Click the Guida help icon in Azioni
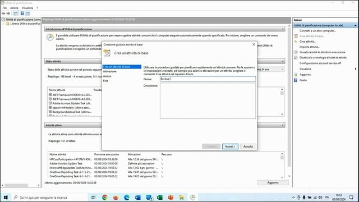 pos(296,80)
